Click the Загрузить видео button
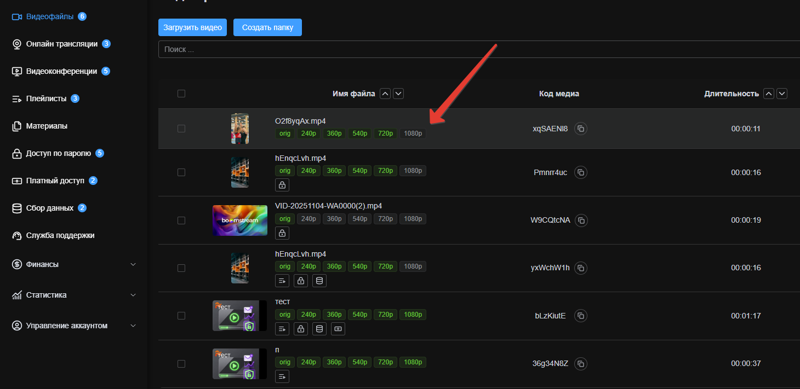 192,27
